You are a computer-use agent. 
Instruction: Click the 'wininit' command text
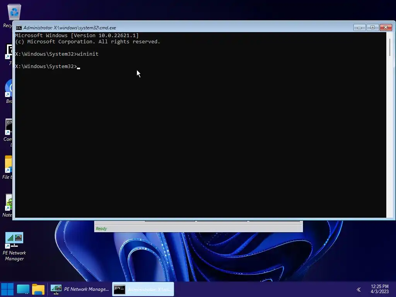tap(88, 54)
